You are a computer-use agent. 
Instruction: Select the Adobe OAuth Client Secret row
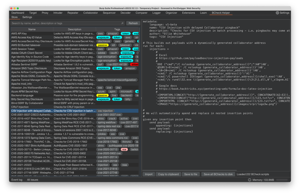(x=74, y=53)
